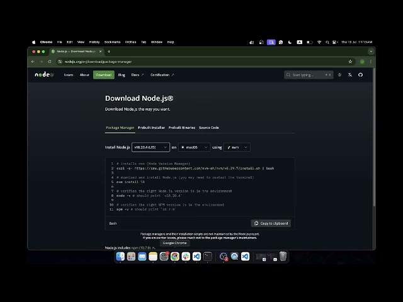The image size is (403, 302).
Task: Open a new tab with plus icon
Action: [109, 52]
